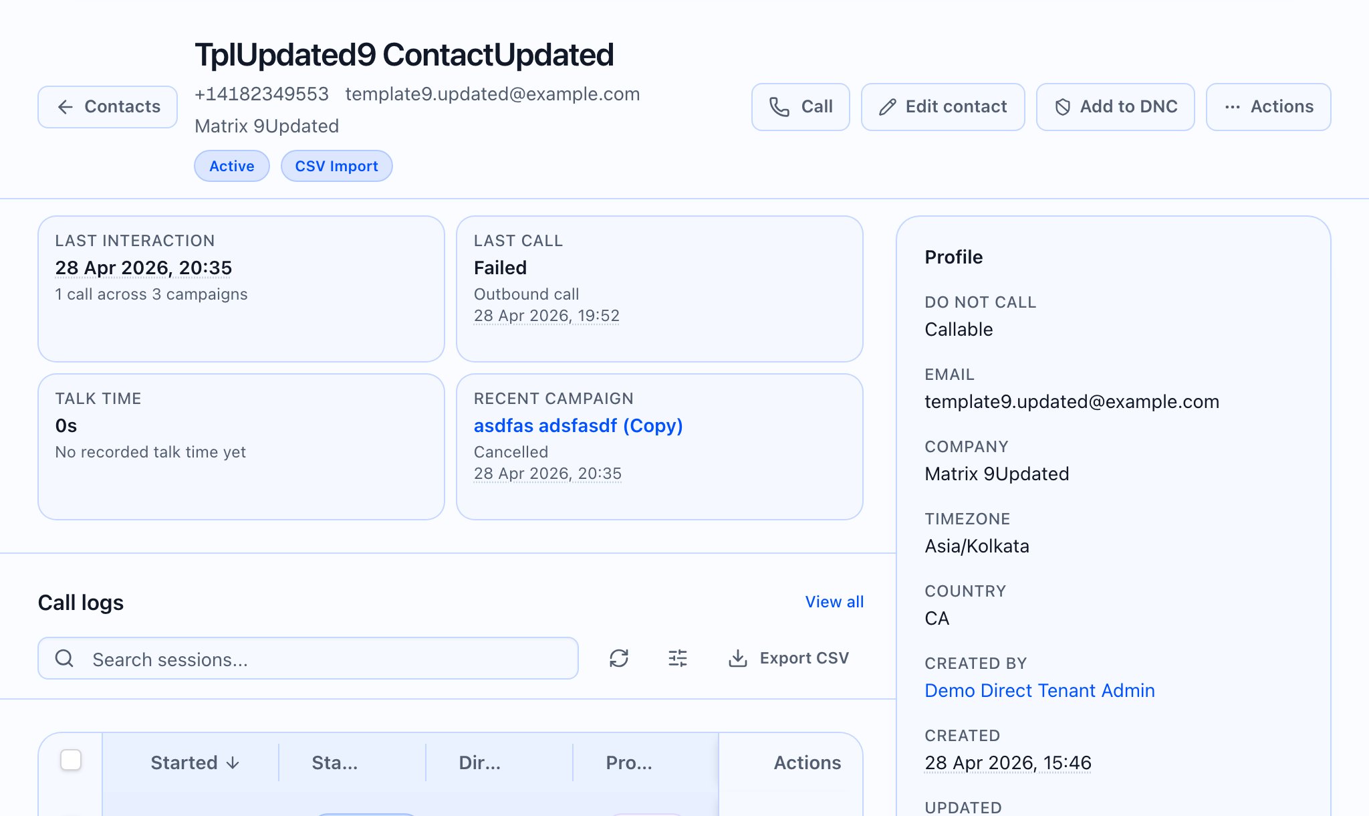Click the Pro... column header
This screenshot has height=816, width=1369.
pos(628,762)
